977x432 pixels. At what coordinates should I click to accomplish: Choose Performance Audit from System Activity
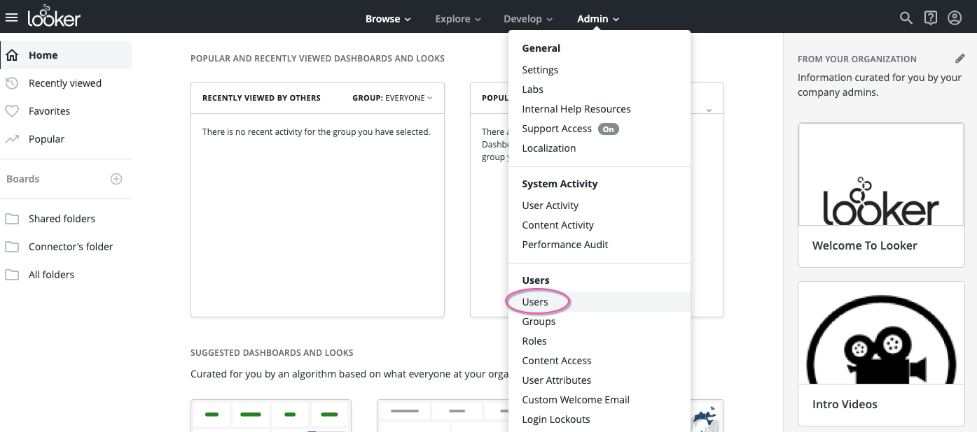[565, 245]
